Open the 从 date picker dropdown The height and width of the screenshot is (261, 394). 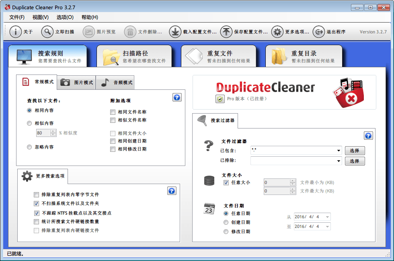tap(327, 217)
